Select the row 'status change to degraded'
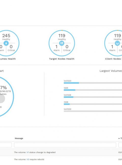 point(61,152)
